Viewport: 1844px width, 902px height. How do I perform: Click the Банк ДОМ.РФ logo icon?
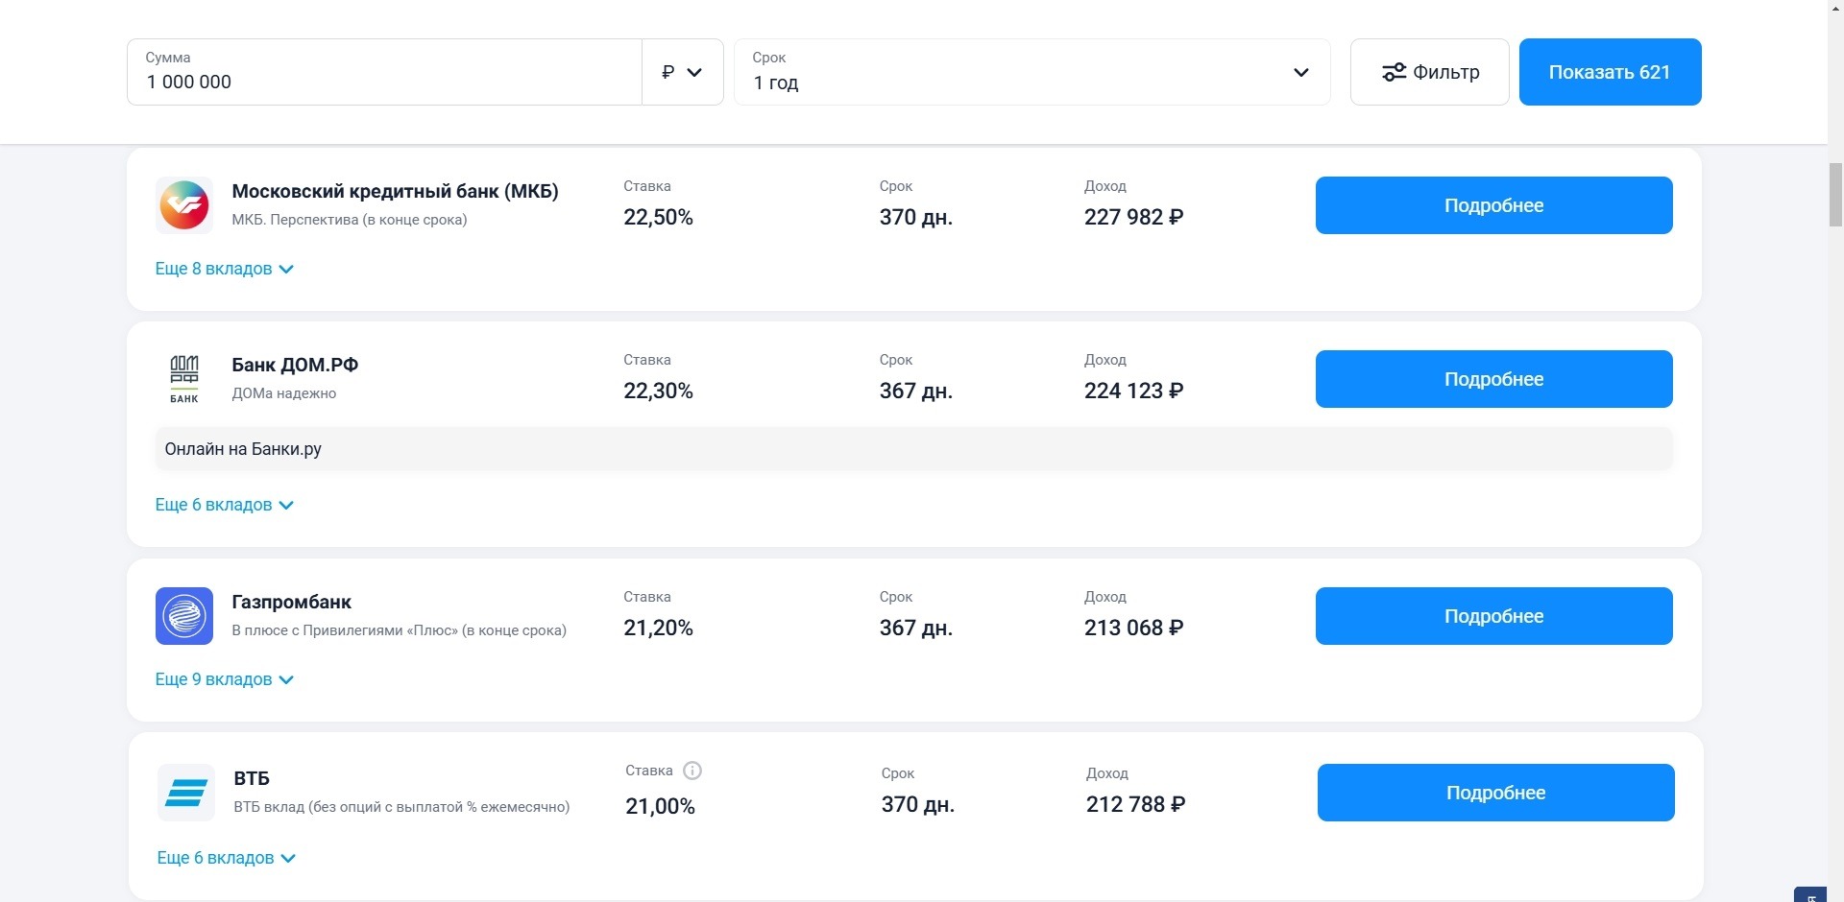click(x=184, y=379)
